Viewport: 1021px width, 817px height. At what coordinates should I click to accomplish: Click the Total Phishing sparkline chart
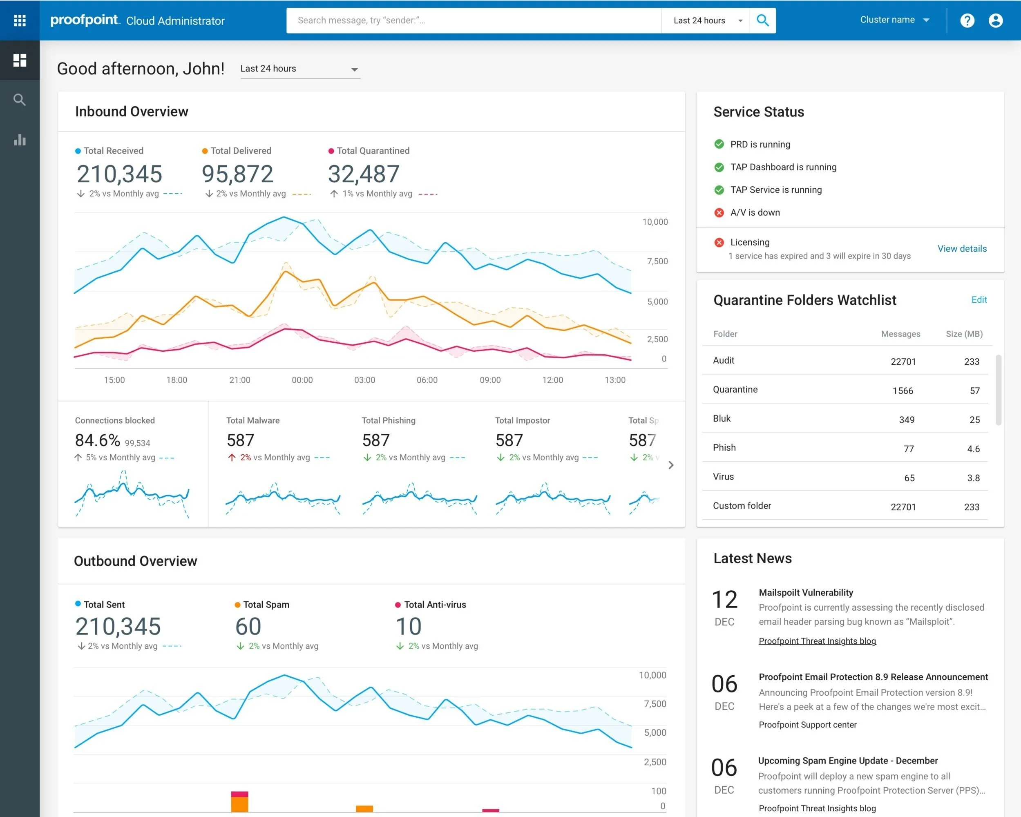[x=420, y=499]
